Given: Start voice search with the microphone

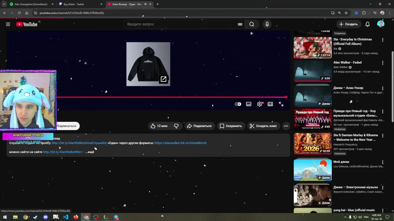Looking at the screenshot, I should [267, 24].
